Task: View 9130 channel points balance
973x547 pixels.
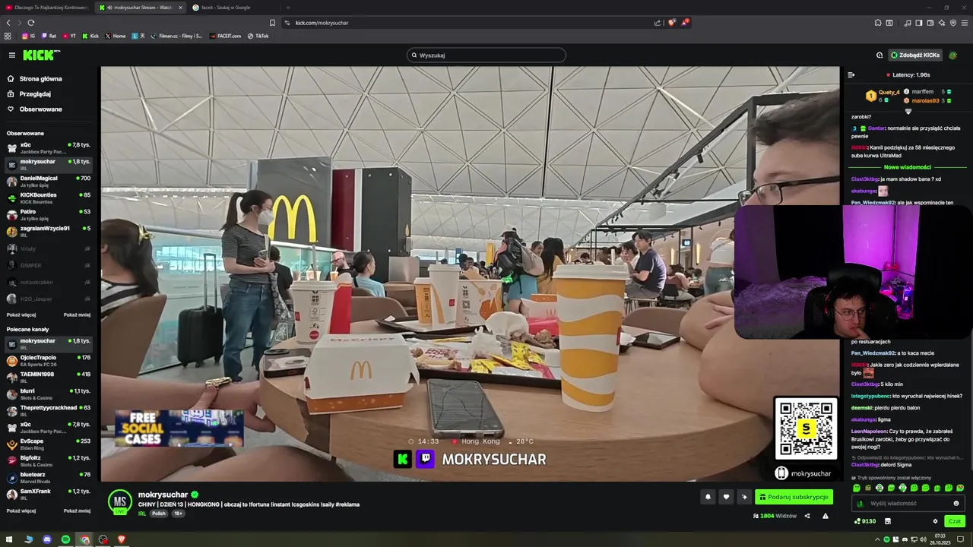Action: (x=865, y=521)
